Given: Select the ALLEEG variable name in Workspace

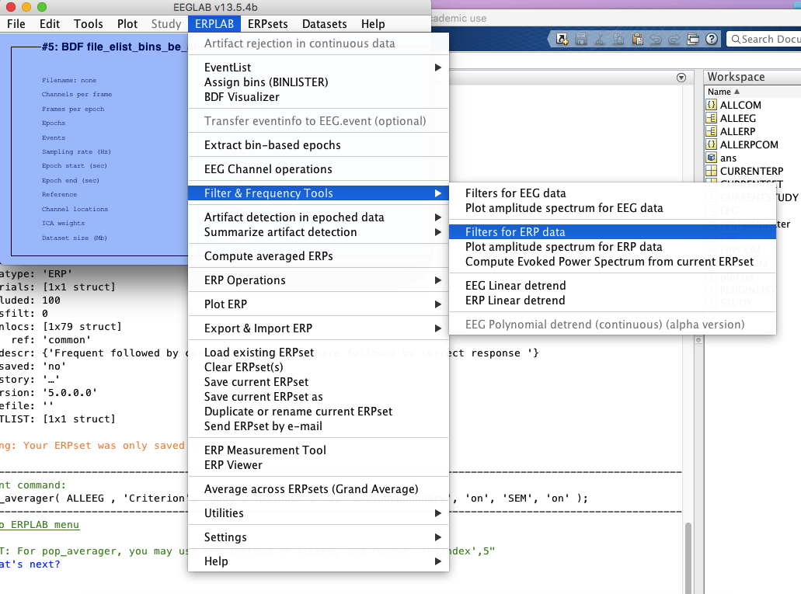Looking at the screenshot, I should click(737, 118).
